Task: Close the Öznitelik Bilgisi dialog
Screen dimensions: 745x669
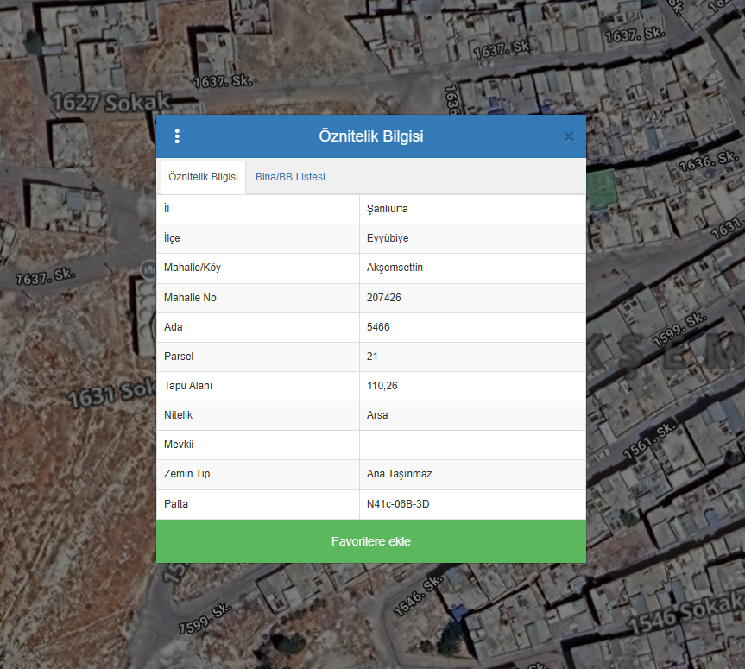Action: (568, 136)
